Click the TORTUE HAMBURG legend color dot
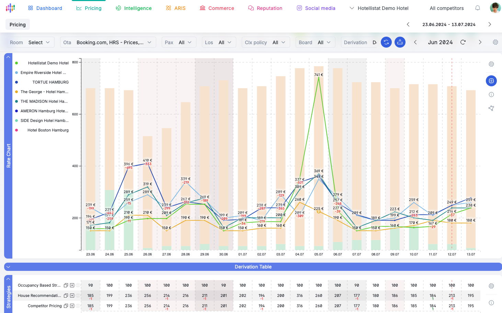Viewport: 502px width, 313px height. pos(16,82)
